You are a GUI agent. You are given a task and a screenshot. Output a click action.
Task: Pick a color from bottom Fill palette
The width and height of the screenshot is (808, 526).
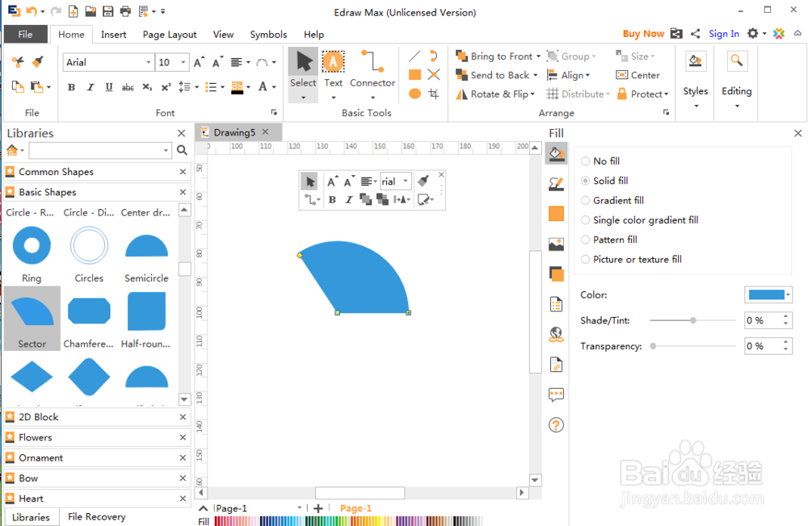348,521
